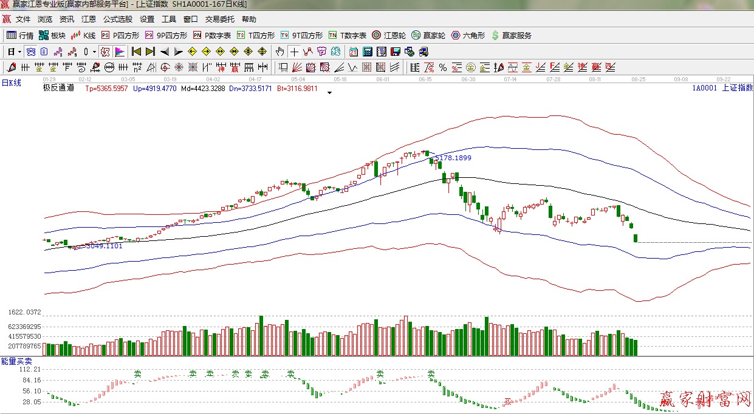754x414 pixels.
Task: Jump to first bar with skip-back arrow
Action: [x=136, y=52]
